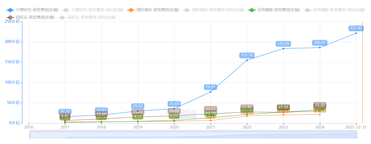Click the 2016 x-axis label
The image size is (371, 144).
coord(29,127)
